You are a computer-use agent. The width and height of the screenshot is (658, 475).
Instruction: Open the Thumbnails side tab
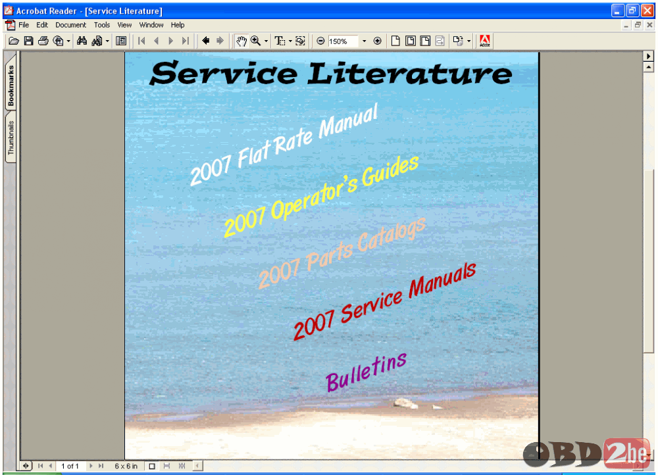click(11, 137)
